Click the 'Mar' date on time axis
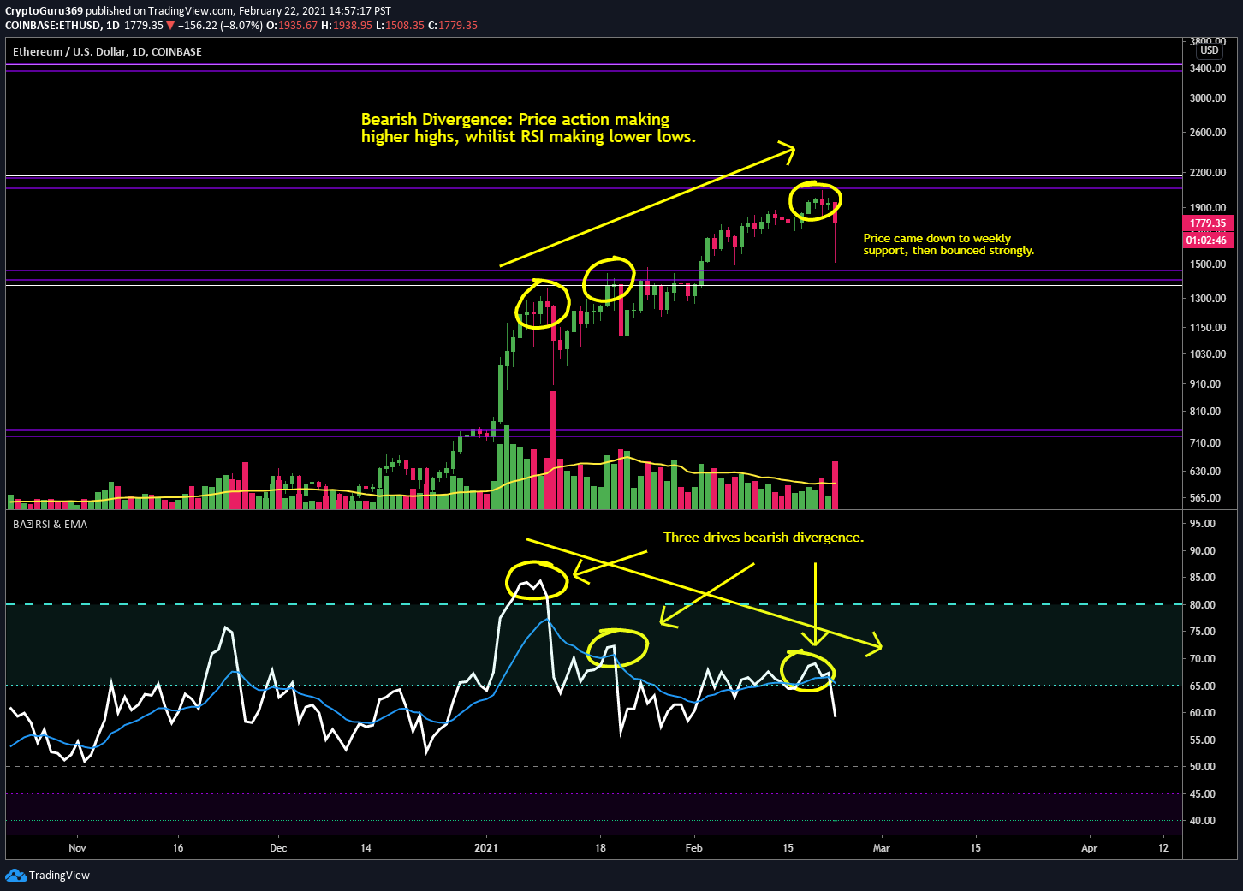Image resolution: width=1243 pixels, height=891 pixels. pyautogui.click(x=881, y=848)
